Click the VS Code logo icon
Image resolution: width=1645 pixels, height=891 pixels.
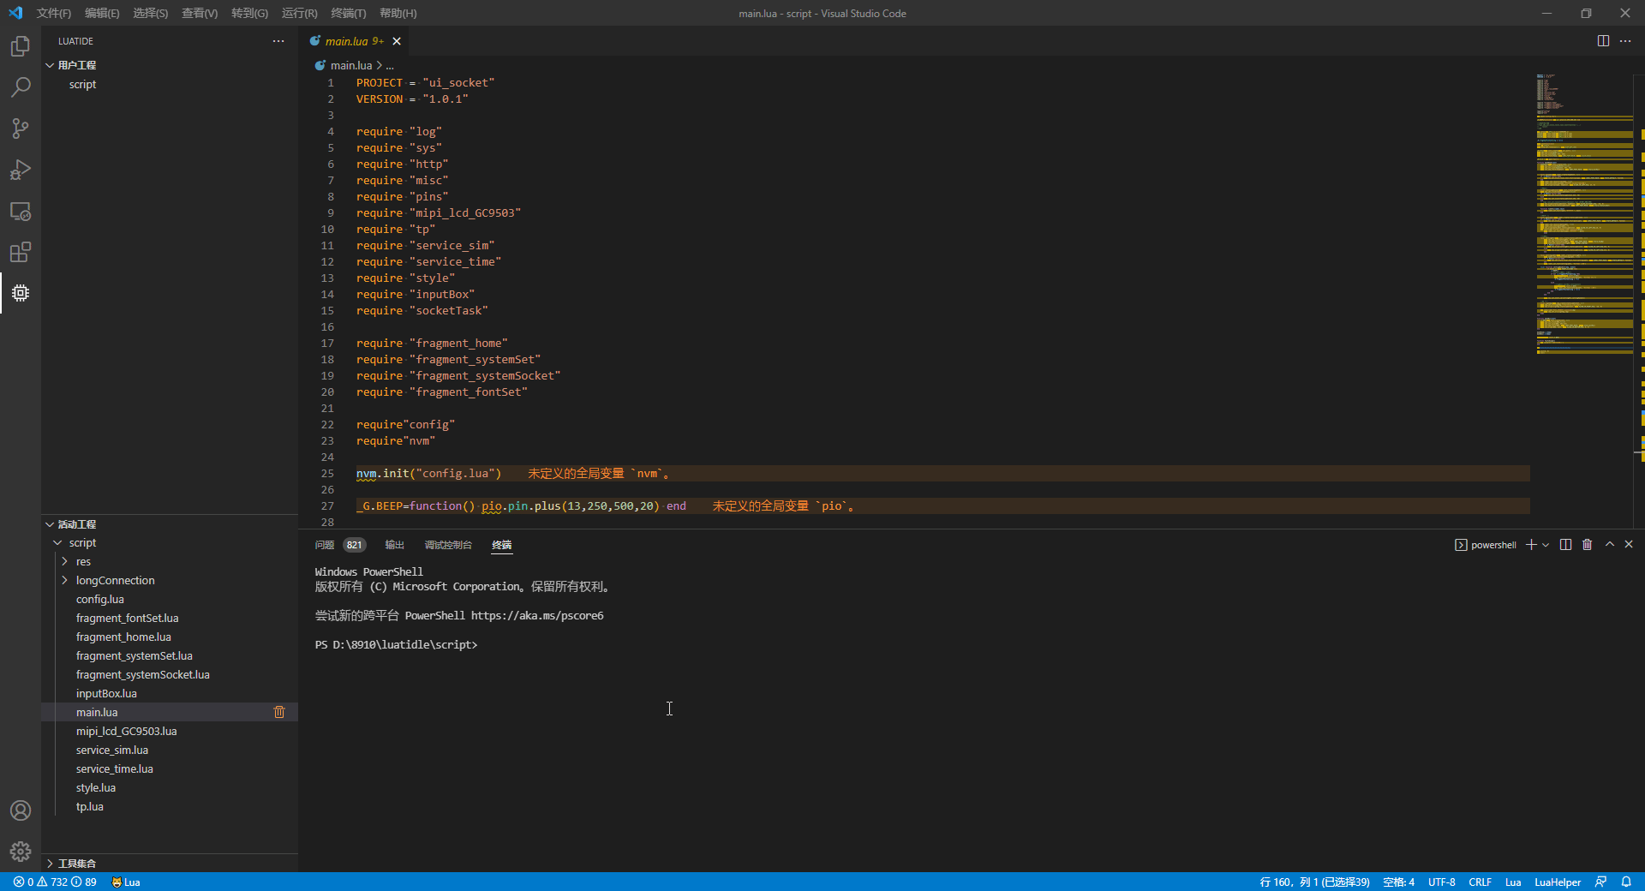click(x=15, y=13)
